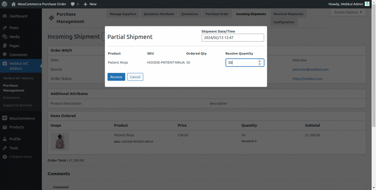This screenshot has width=376, height=190.
Task: Click the Patient Ninja product thumbnail
Action: pos(60,141)
